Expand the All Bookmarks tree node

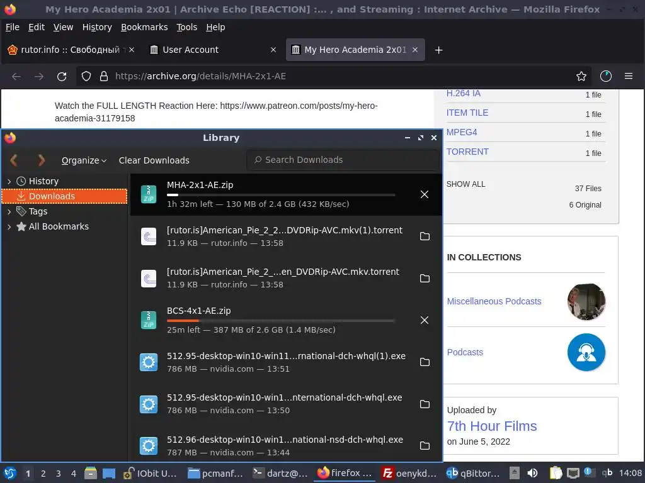point(9,226)
